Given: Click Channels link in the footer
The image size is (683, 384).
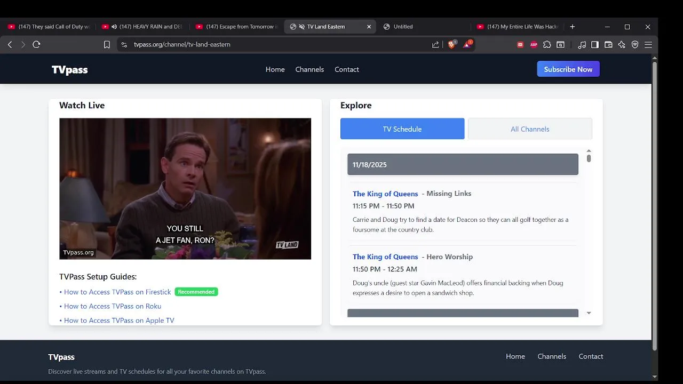Looking at the screenshot, I should coord(552,356).
